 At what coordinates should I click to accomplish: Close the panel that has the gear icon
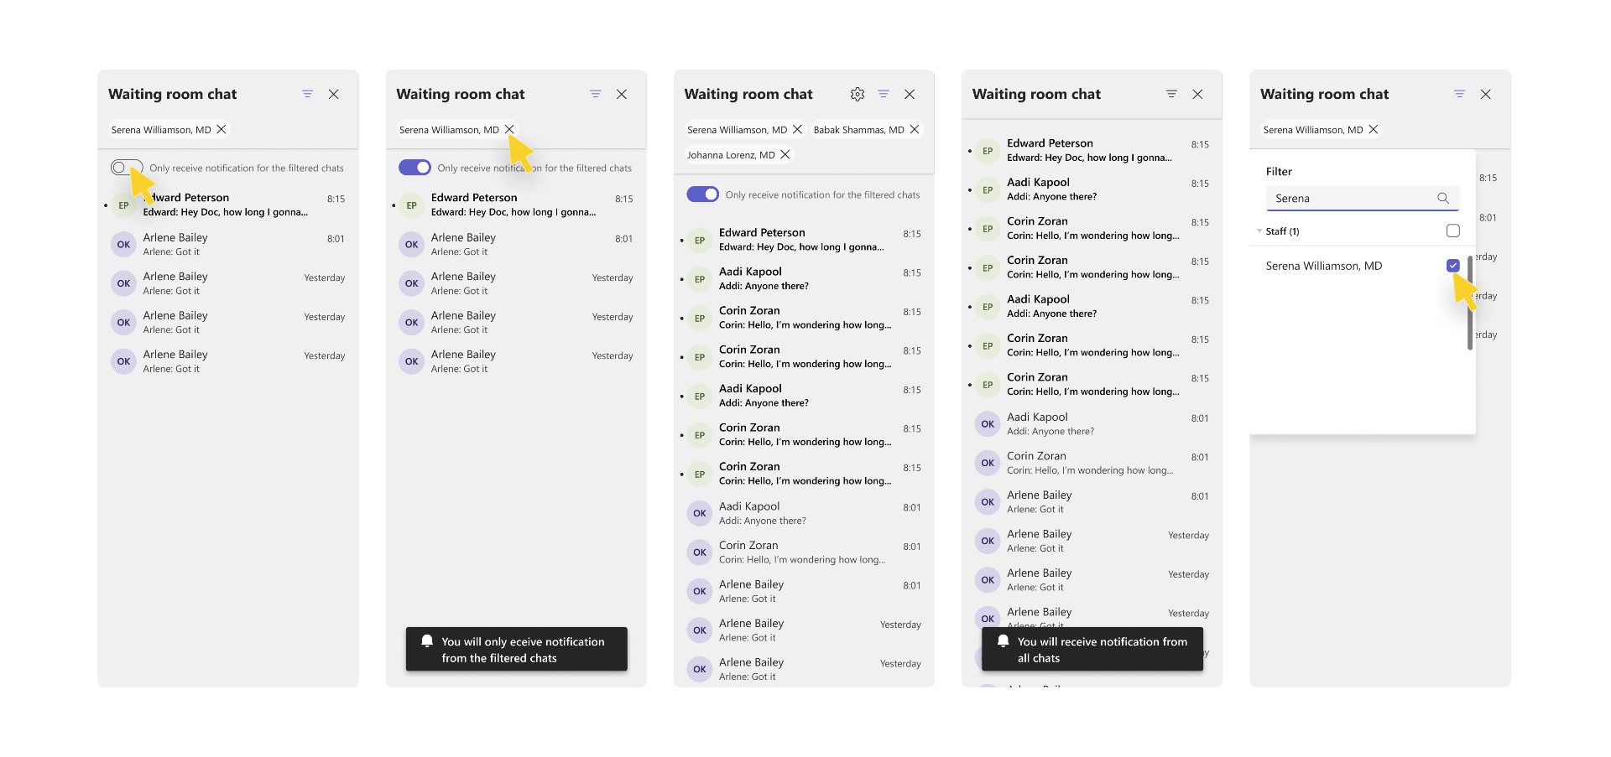click(x=910, y=94)
